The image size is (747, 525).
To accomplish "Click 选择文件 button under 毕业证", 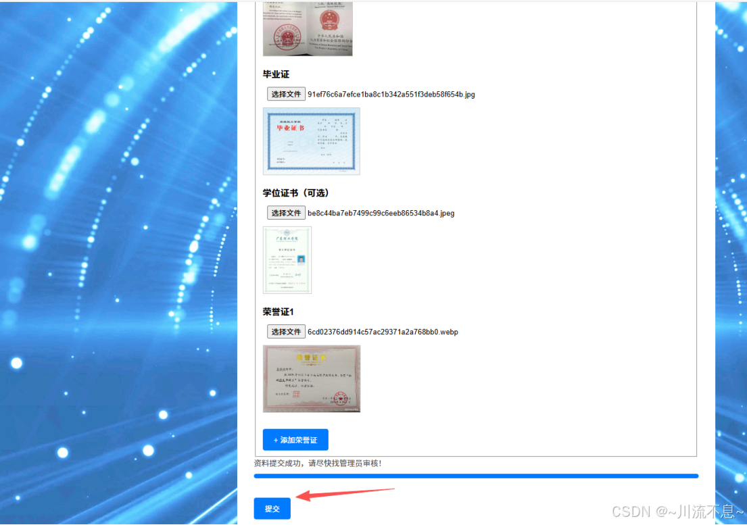I will (286, 94).
